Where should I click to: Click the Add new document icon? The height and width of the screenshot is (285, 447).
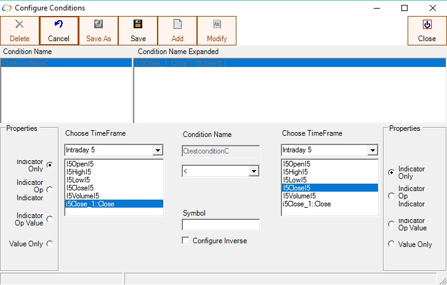177,25
